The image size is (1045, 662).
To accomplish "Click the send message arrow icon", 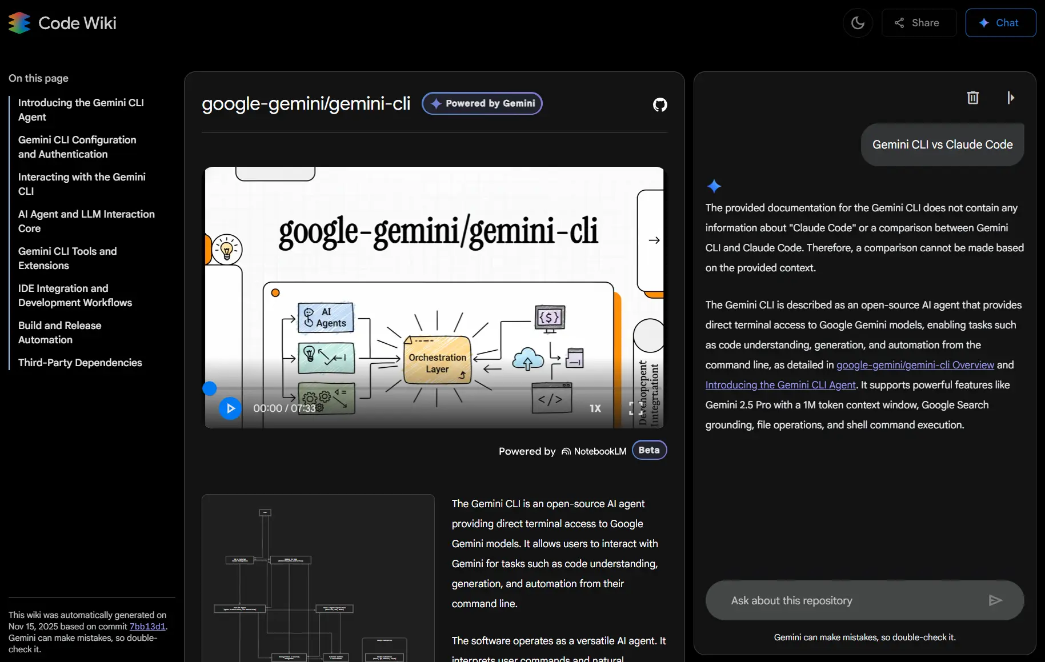I will click(x=995, y=600).
